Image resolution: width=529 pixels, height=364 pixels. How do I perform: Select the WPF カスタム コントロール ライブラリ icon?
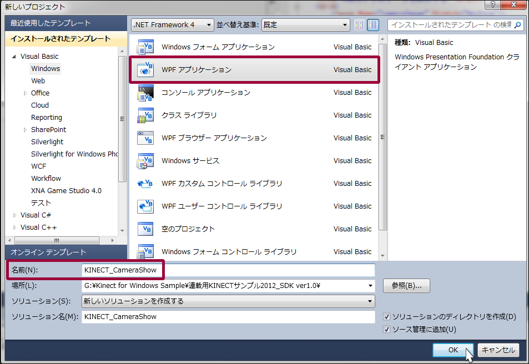tap(145, 184)
